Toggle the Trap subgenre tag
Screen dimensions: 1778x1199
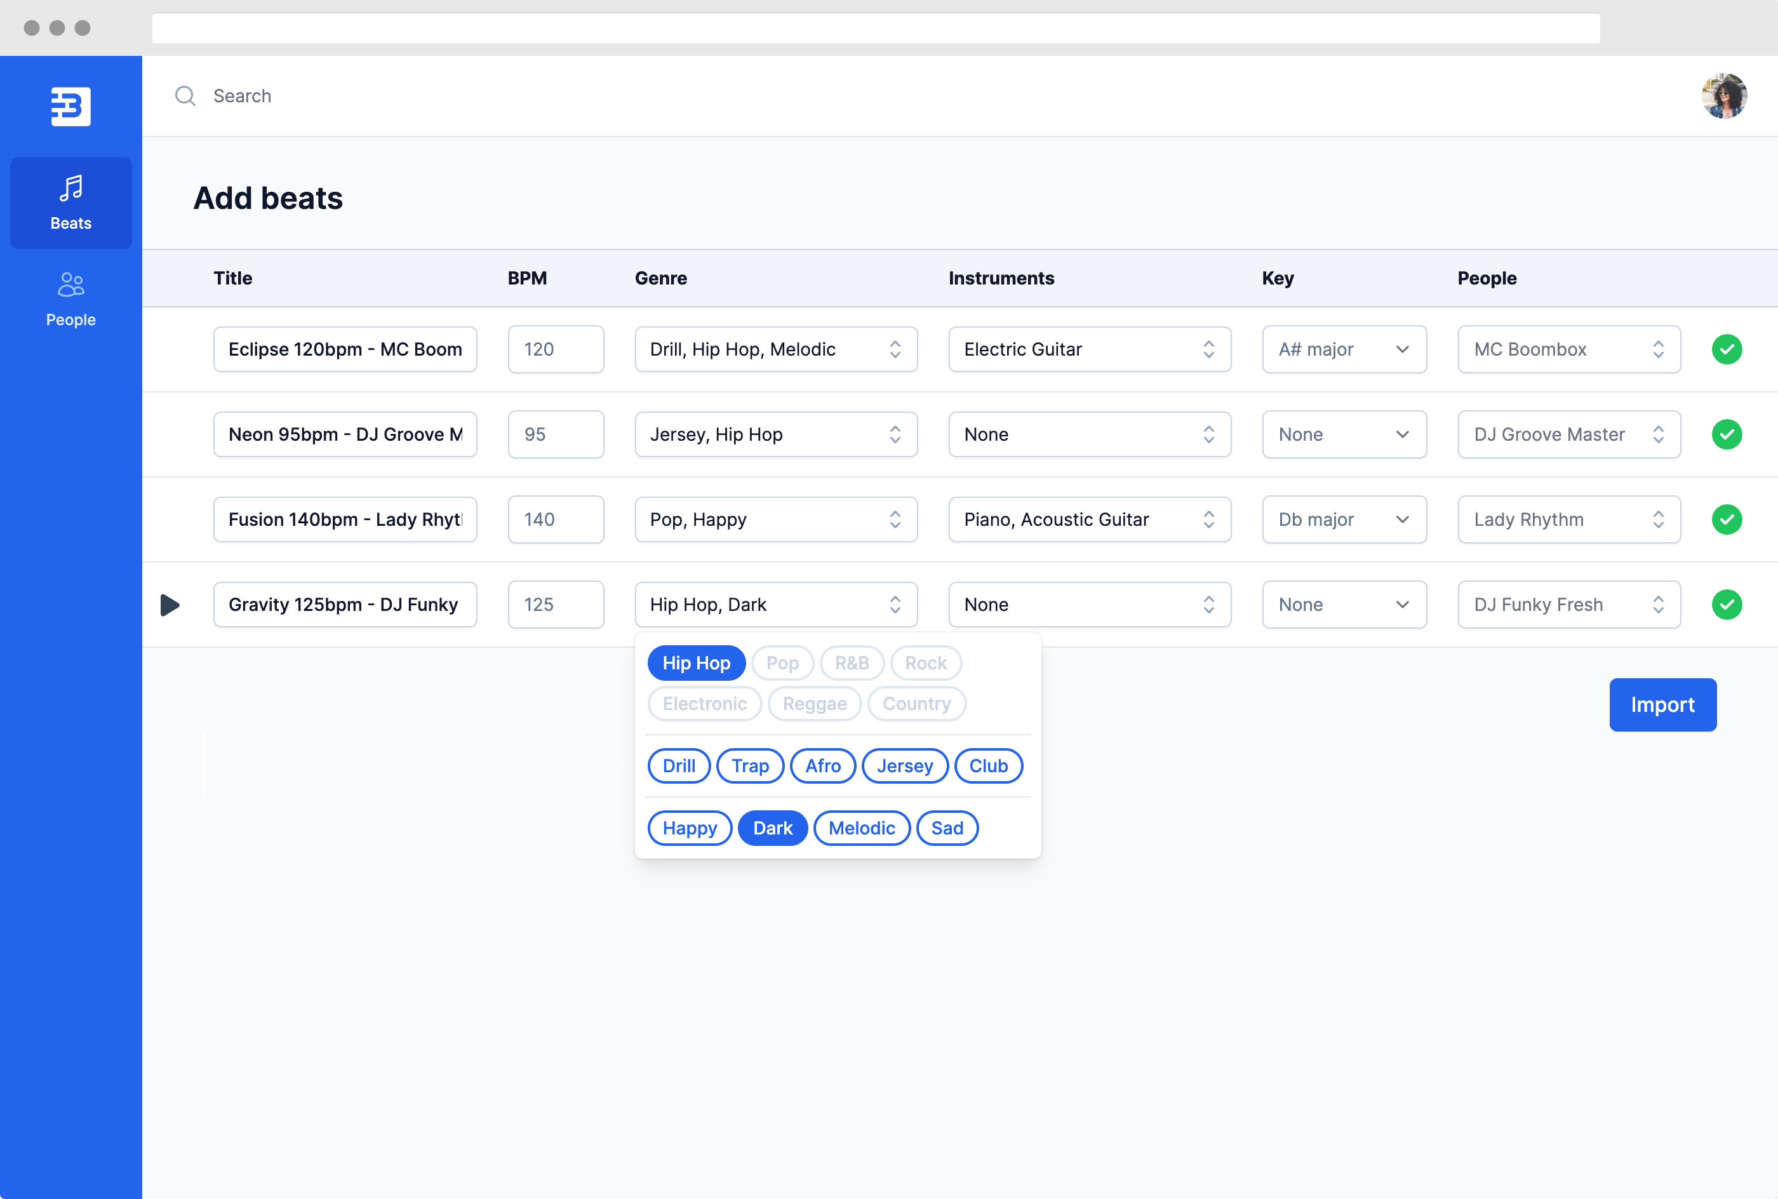point(750,765)
